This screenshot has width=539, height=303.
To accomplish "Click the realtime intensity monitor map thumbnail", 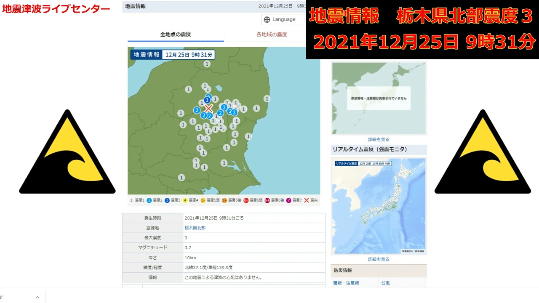I will pyautogui.click(x=379, y=206).
